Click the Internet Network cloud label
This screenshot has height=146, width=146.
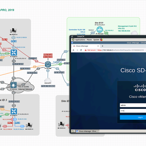[x=25, y=89]
